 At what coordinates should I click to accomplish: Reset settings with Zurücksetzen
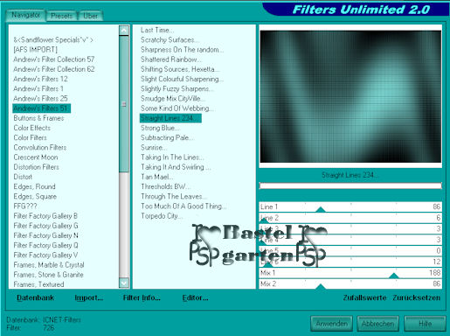[x=417, y=297]
